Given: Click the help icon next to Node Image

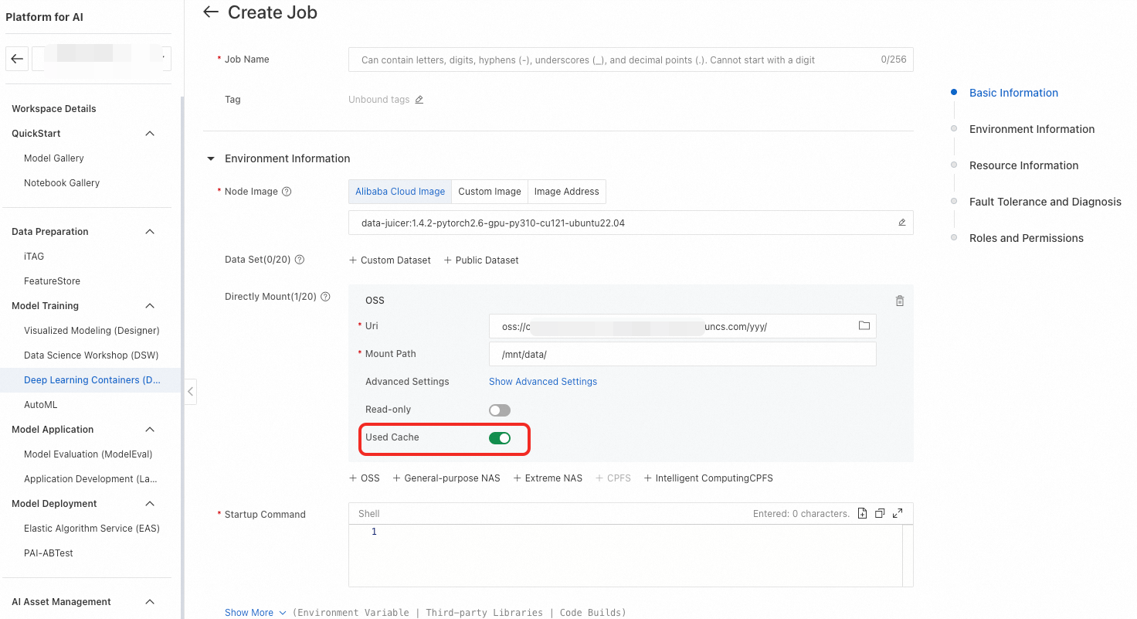Looking at the screenshot, I should [287, 192].
